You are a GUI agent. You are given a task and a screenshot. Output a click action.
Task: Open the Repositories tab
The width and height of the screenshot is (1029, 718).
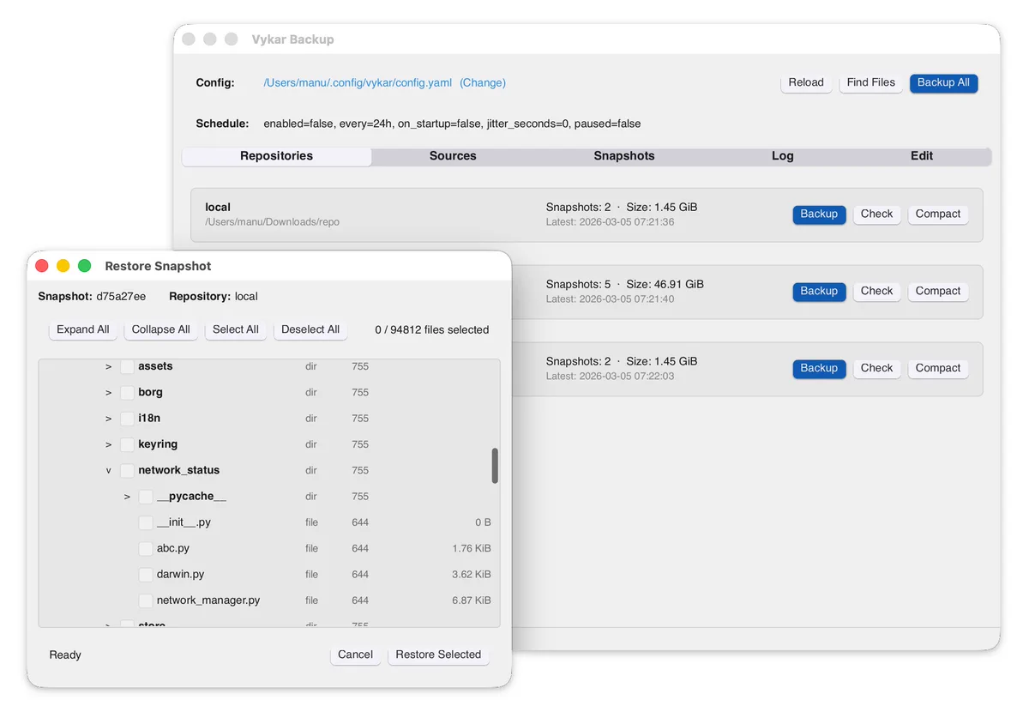tap(277, 156)
